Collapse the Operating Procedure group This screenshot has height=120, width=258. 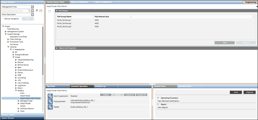coord(158,98)
